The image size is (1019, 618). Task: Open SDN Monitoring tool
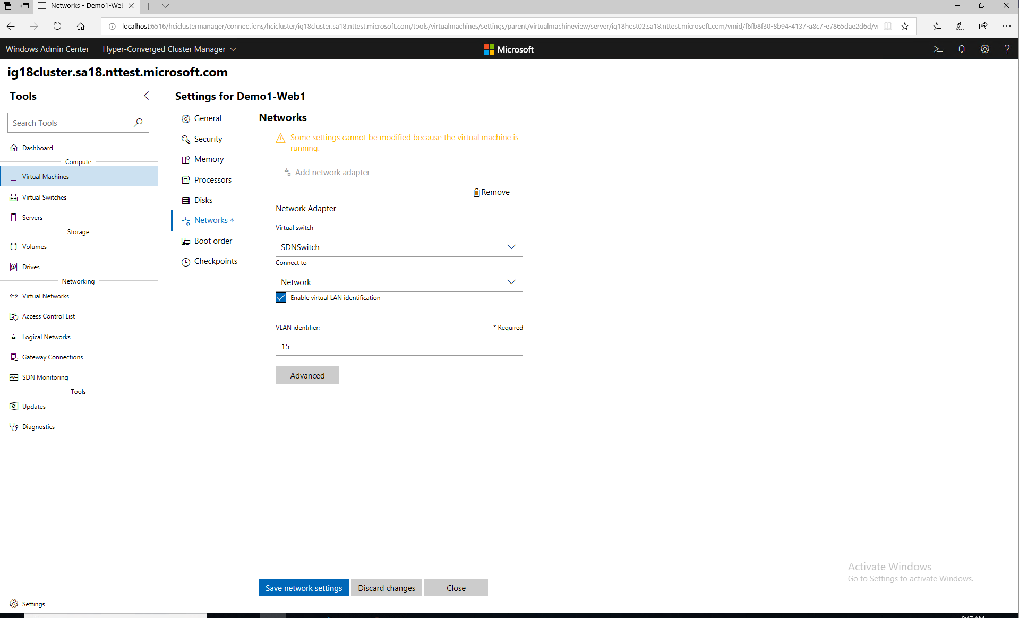(79, 377)
